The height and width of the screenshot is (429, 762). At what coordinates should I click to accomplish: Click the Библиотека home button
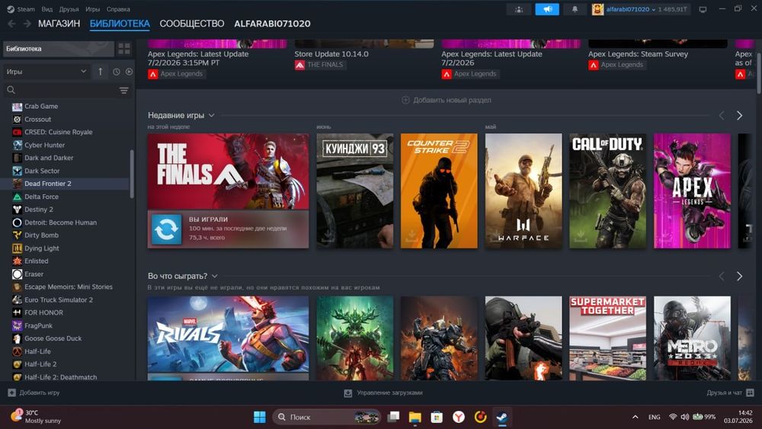pos(59,49)
